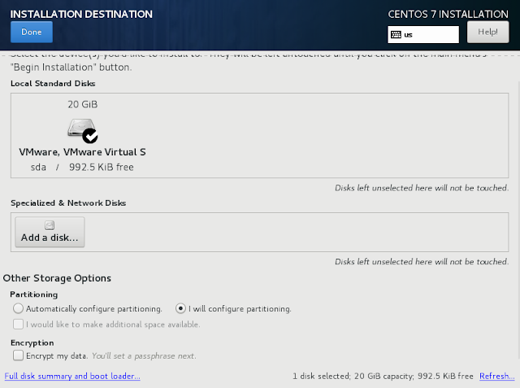The width and height of the screenshot is (520, 388).
Task: Click INSTALLATION DESTINATION title
Action: [x=81, y=14]
